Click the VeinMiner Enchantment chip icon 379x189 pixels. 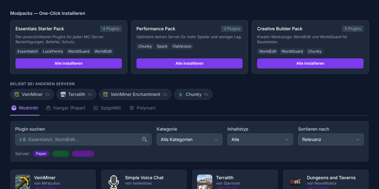click(x=105, y=94)
